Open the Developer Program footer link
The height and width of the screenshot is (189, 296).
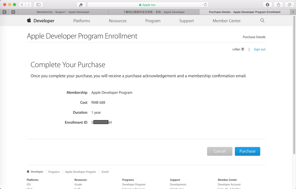(x=134, y=184)
